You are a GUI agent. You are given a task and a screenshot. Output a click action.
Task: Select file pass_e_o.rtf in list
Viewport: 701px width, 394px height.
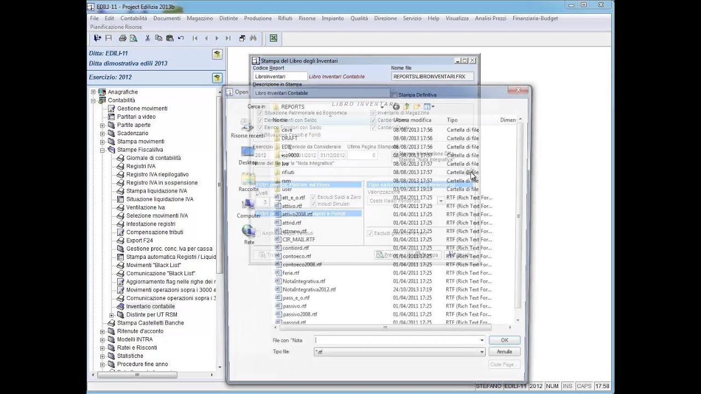pos(296,298)
